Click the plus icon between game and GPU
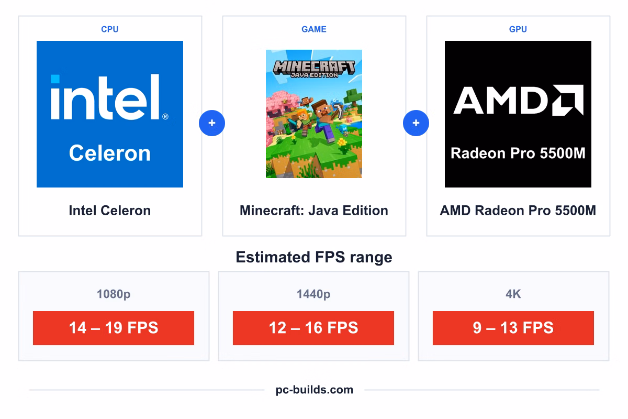 coord(416,124)
